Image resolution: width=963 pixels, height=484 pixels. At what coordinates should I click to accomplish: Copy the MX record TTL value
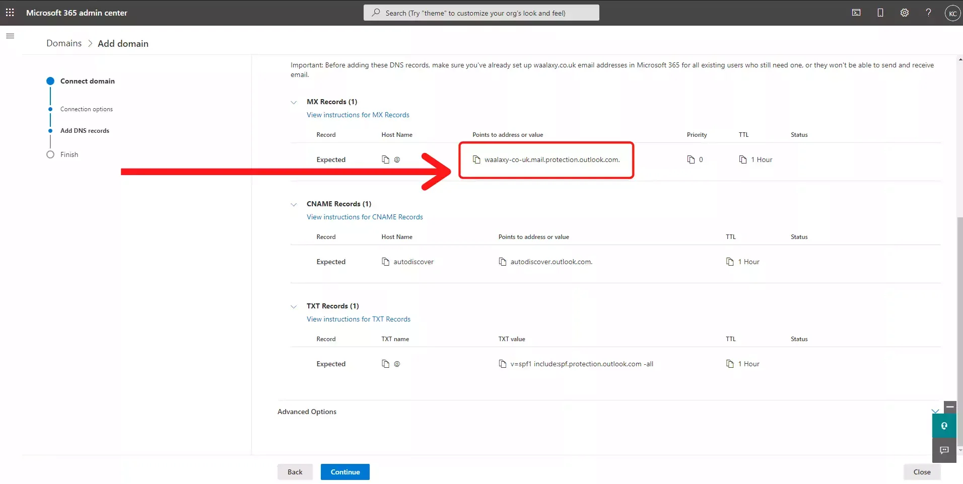[x=743, y=159]
